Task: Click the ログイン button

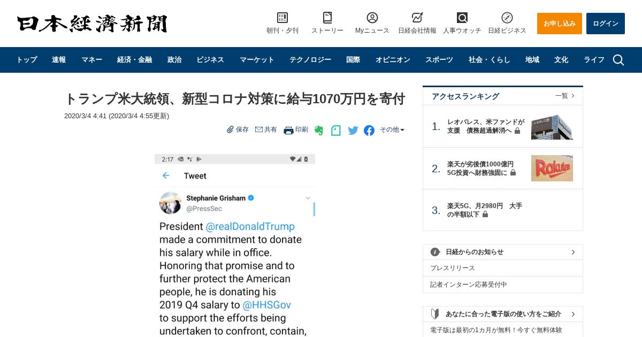Action: 606,24
